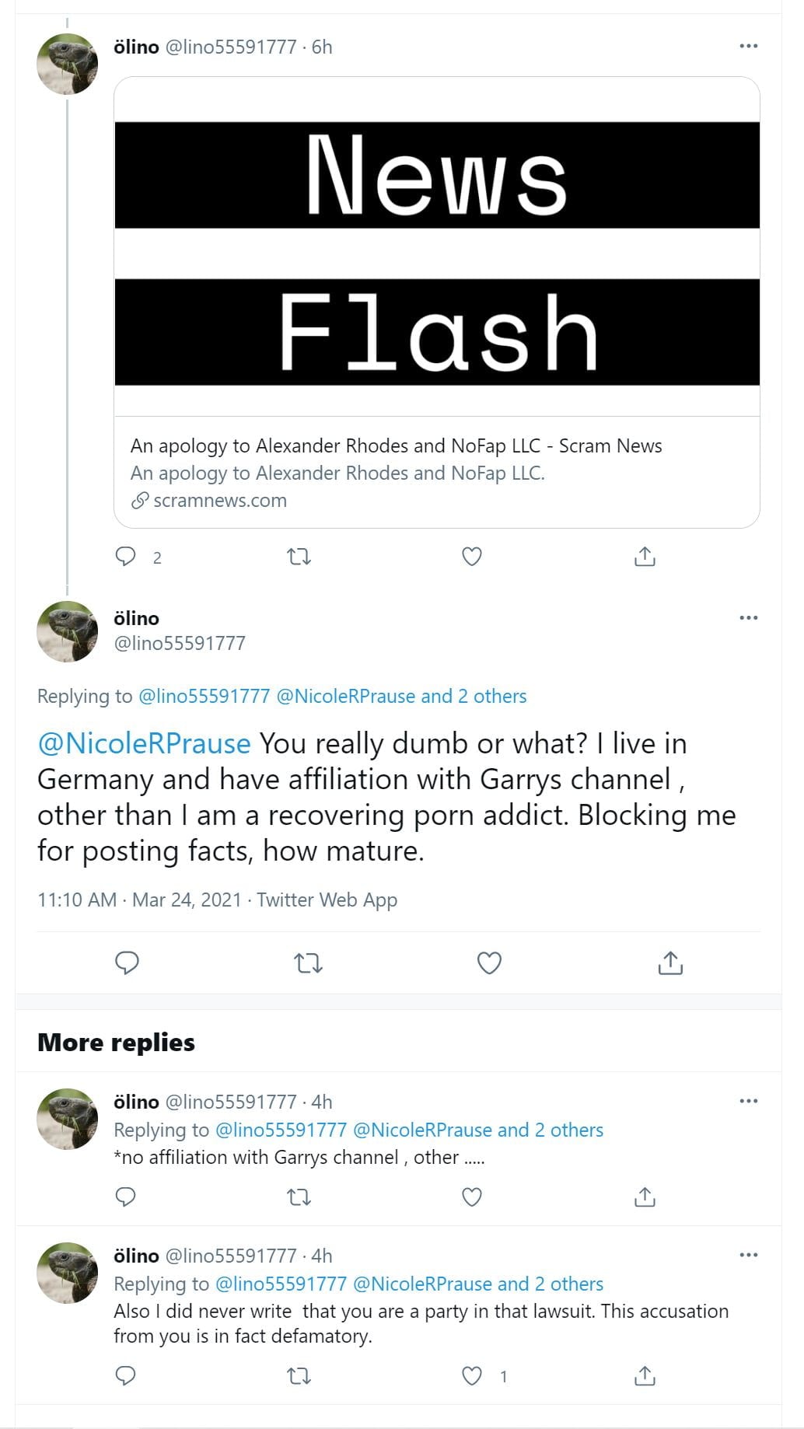This screenshot has width=804, height=1429.
Task: Open more options menu on main tweet
Action: tap(748, 618)
